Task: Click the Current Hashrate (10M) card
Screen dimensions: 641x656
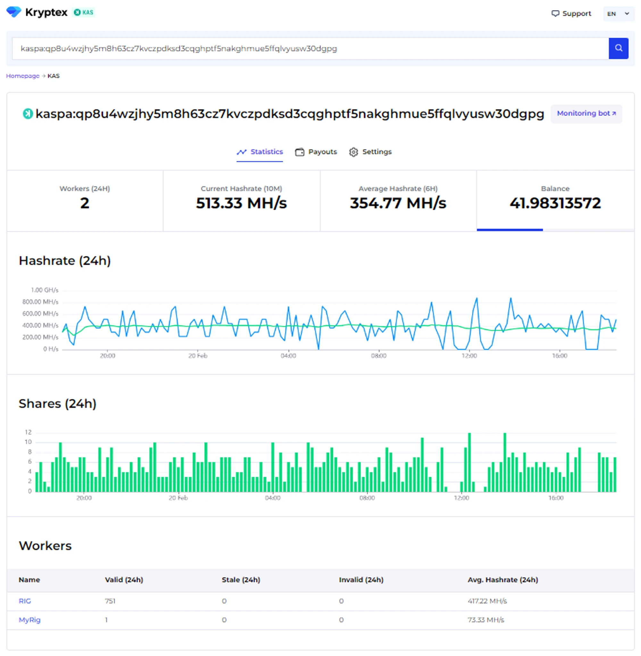Action: click(241, 201)
